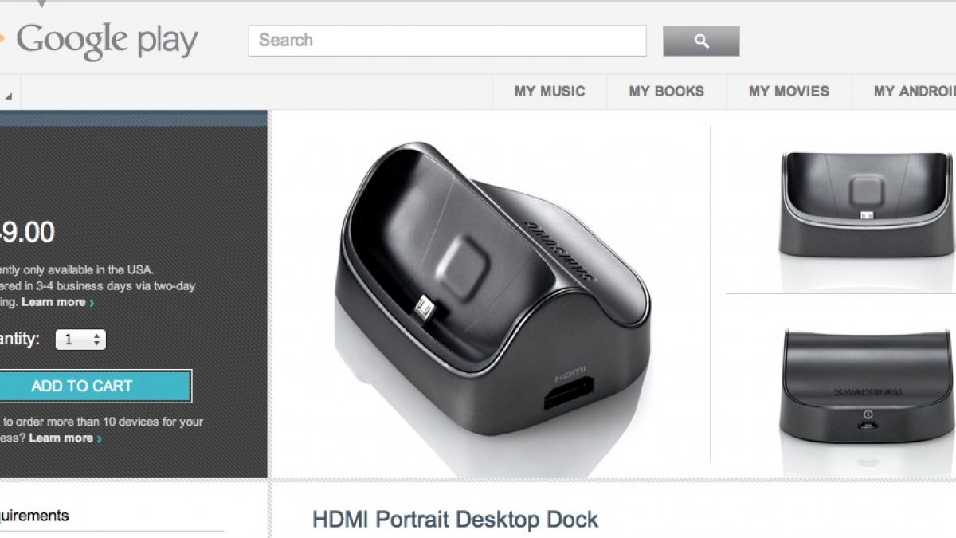Image resolution: width=956 pixels, height=538 pixels.
Task: Click the Requirements section heading
Action: pos(34,516)
